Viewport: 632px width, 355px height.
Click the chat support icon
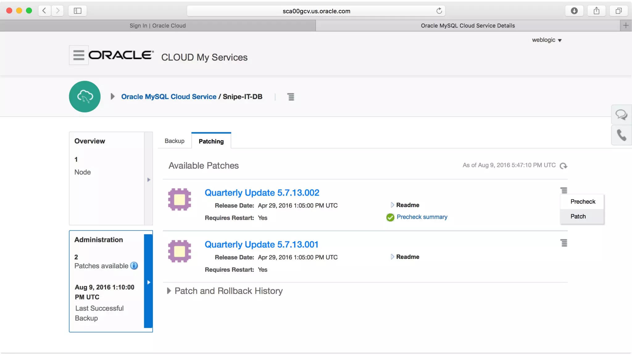pyautogui.click(x=621, y=115)
